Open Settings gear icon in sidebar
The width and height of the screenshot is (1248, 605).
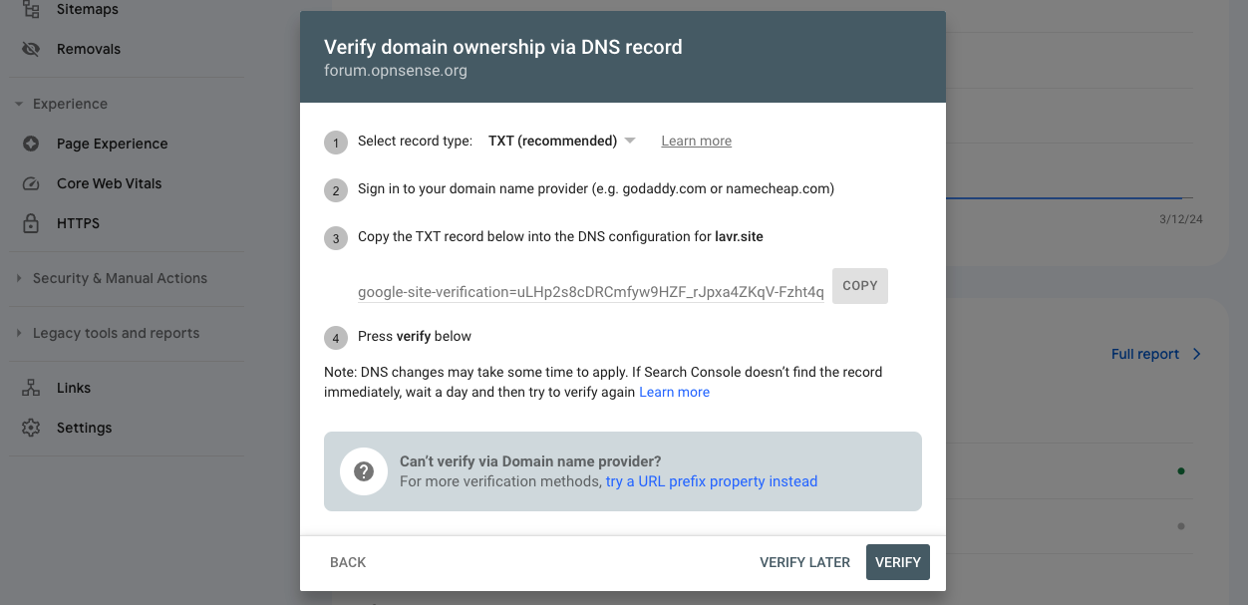[31, 428]
